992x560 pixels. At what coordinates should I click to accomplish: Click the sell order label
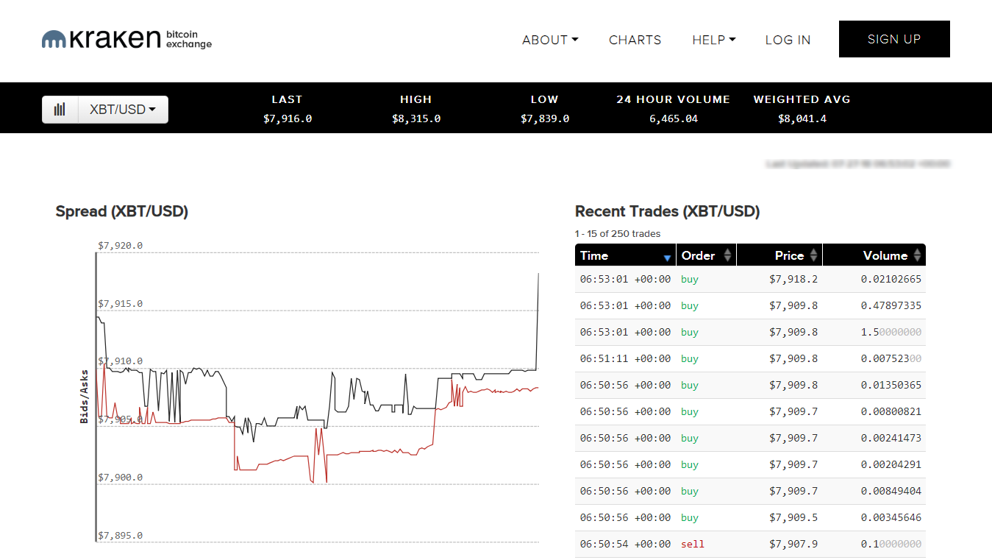coord(693,544)
